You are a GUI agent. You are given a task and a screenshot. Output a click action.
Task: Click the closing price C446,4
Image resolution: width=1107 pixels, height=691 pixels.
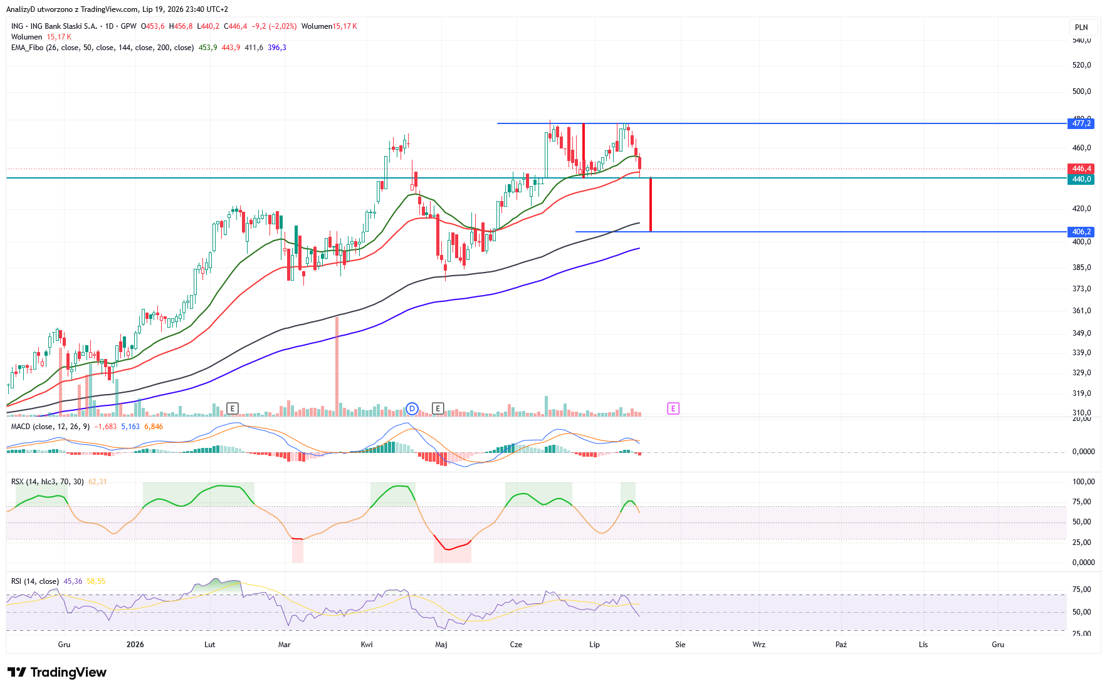236,26
